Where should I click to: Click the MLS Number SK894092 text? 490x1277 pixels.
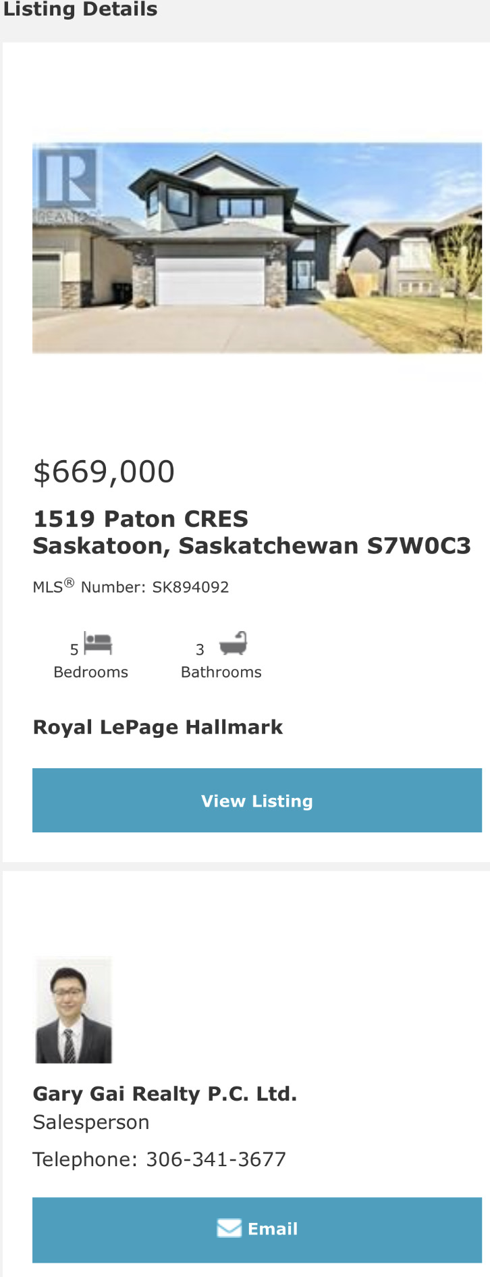pos(131,586)
